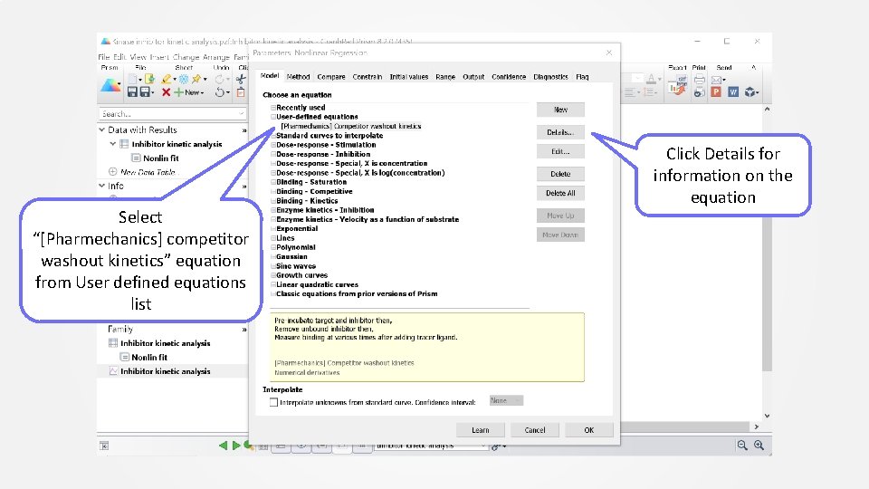Open the Confidence tab
Image resolution: width=869 pixels, height=489 pixels.
[509, 77]
